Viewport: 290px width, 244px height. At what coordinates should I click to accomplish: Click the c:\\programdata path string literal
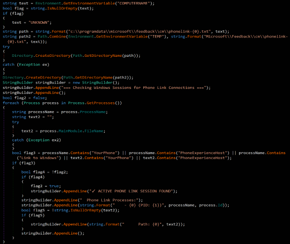[x=139, y=32]
